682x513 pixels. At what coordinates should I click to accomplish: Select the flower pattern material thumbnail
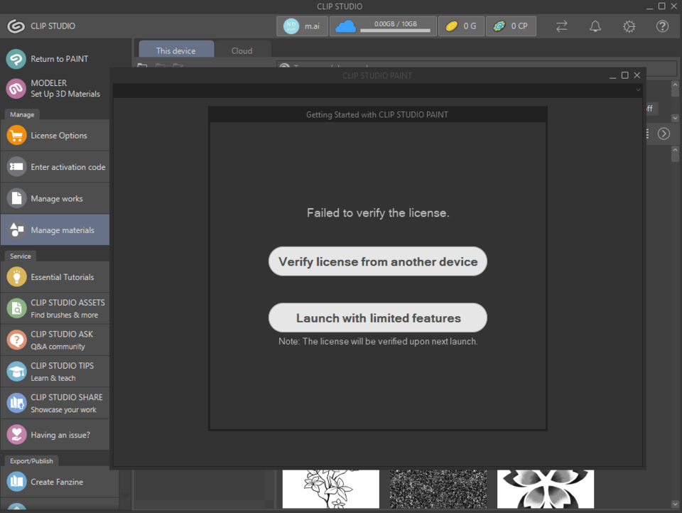coord(545,489)
